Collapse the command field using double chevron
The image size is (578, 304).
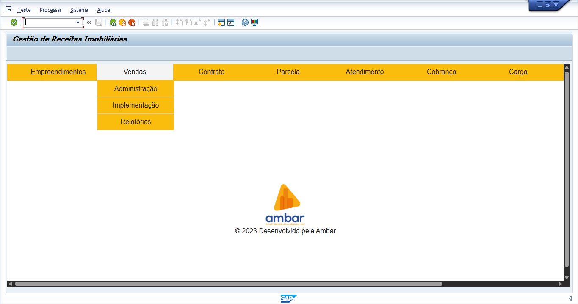tap(89, 22)
